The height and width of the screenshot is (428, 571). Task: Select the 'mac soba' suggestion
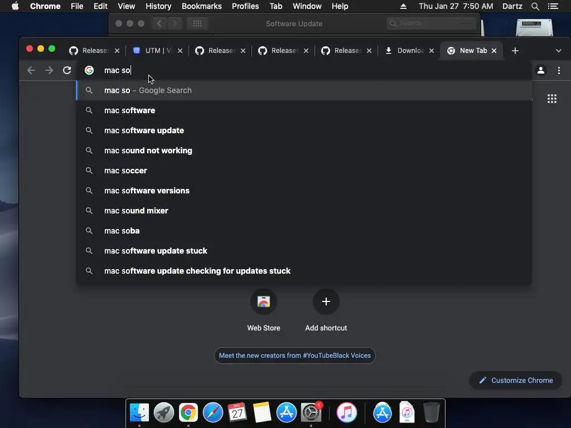coord(304,230)
